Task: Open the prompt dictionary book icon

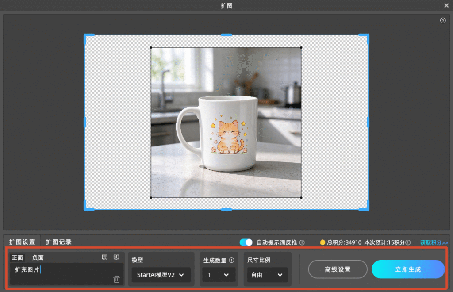Action: click(116, 257)
